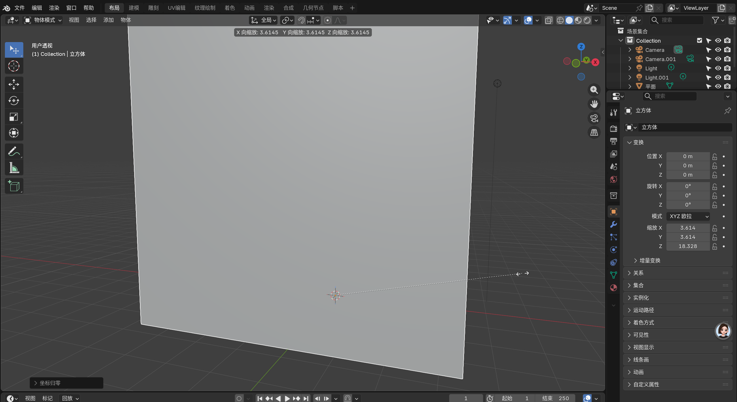The image size is (737, 402).
Task: Select the Measure tool
Action: (14, 168)
